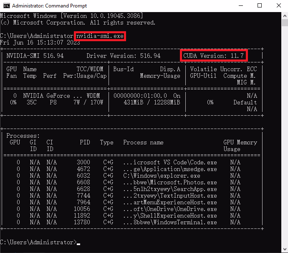Click the Windows version line 10.0.19045.3086

[71, 16]
